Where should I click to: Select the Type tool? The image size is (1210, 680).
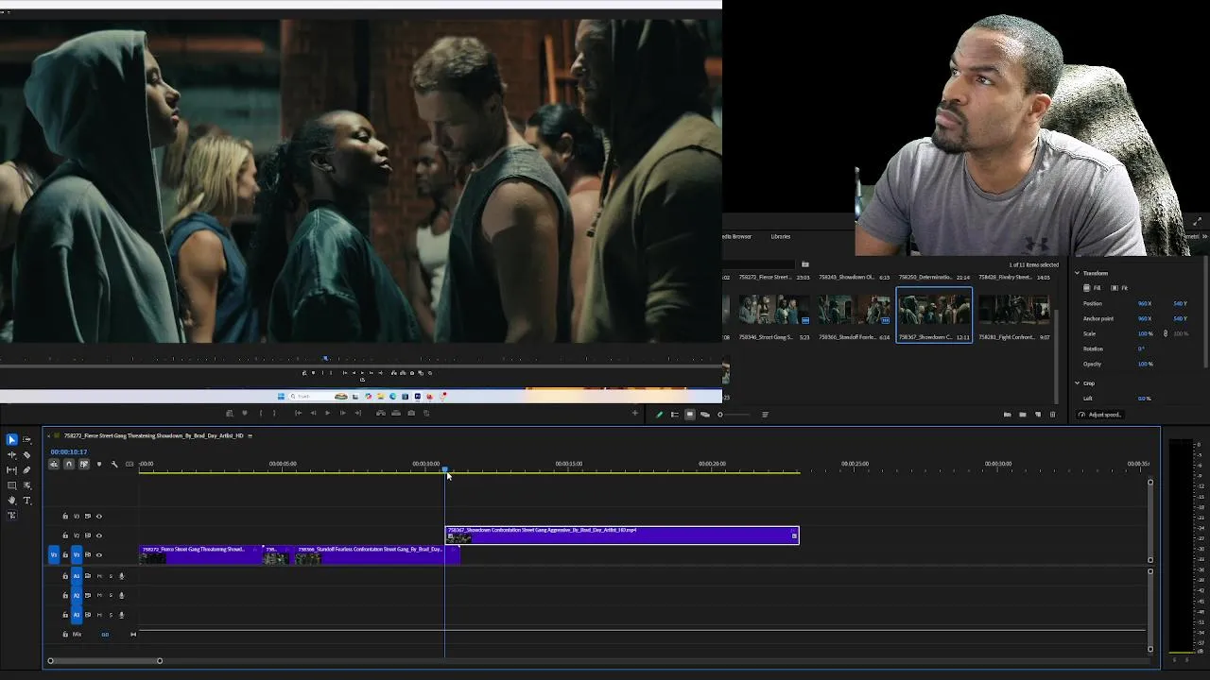(26, 501)
